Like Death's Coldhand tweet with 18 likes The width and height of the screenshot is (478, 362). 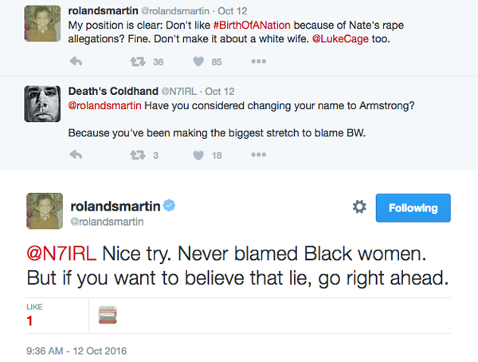point(198,155)
